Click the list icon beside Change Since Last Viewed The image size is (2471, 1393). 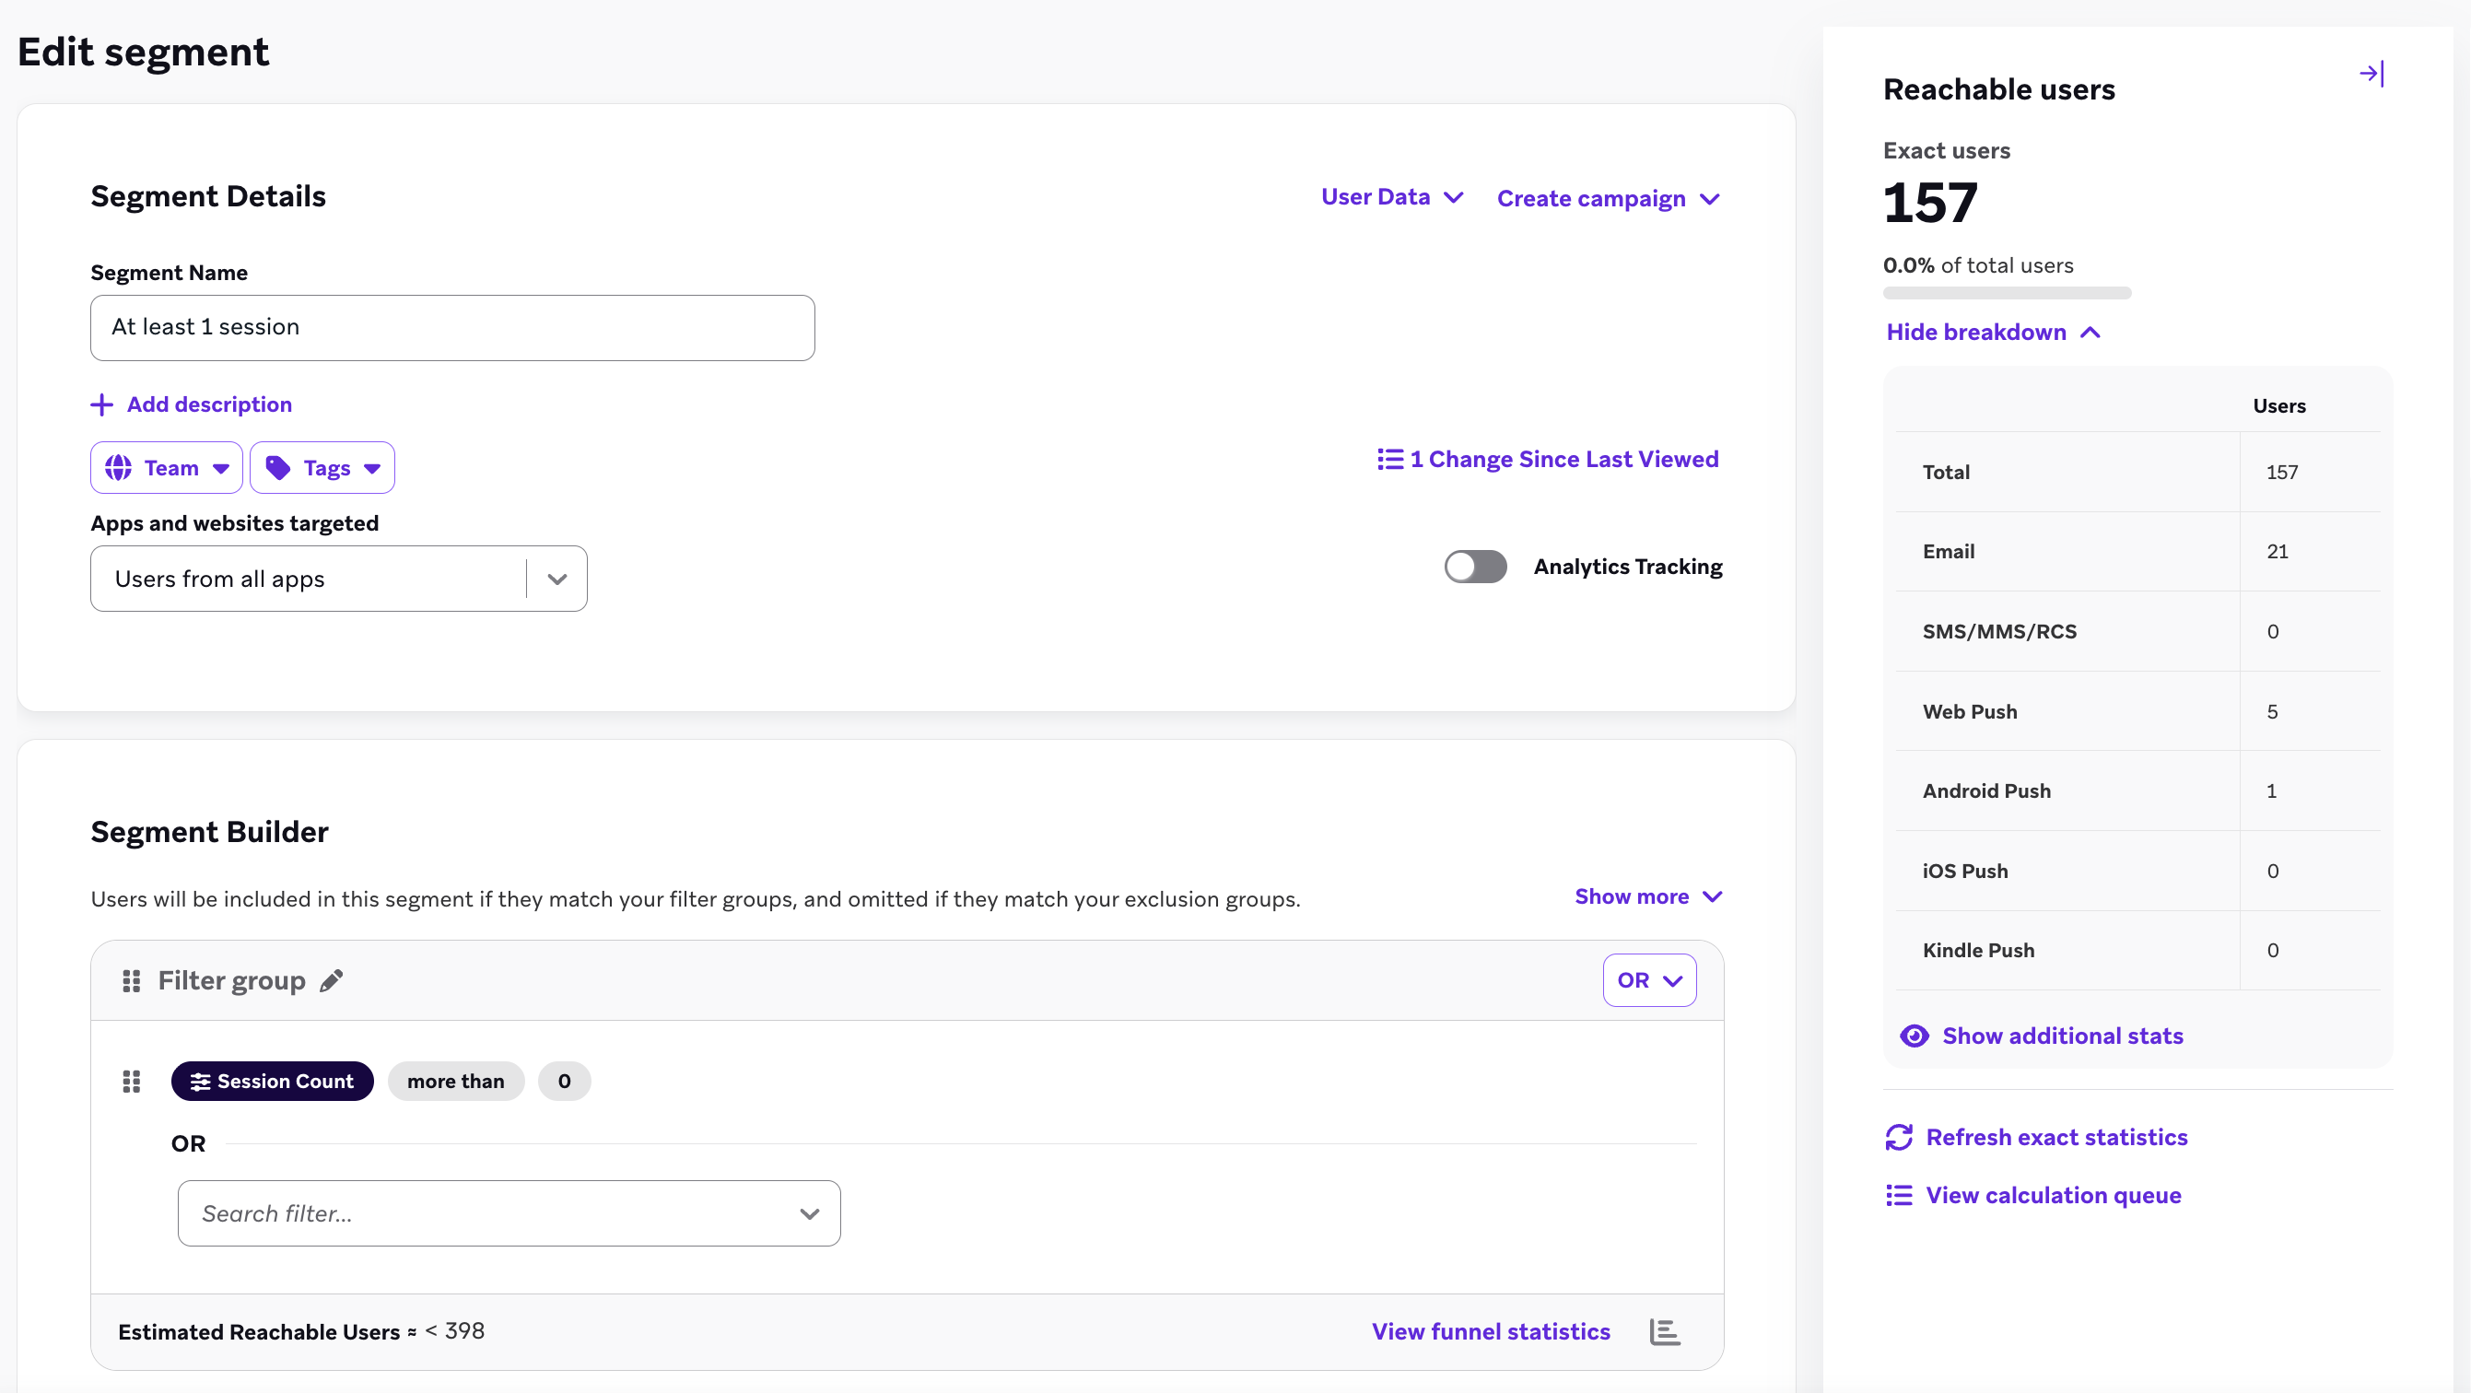point(1390,460)
